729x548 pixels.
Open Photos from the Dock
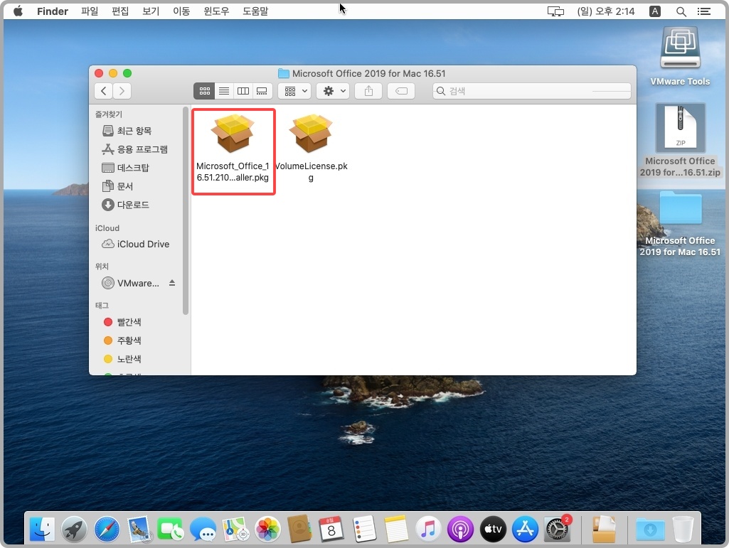pos(268,529)
